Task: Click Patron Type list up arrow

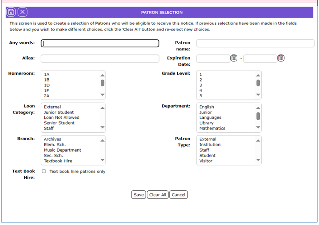Action: click(258, 141)
